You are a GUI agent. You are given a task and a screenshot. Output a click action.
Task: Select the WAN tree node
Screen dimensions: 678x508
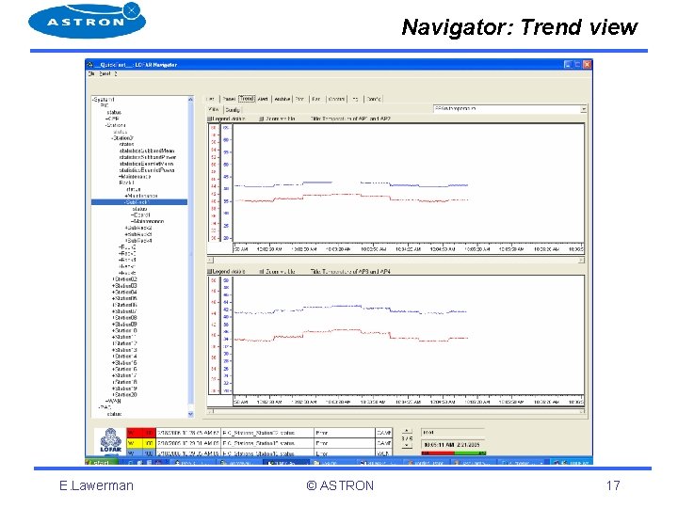(115, 402)
